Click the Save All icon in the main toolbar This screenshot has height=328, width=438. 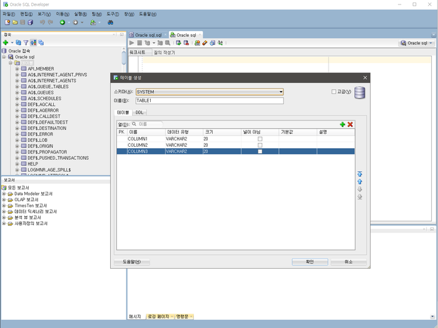coord(30,22)
